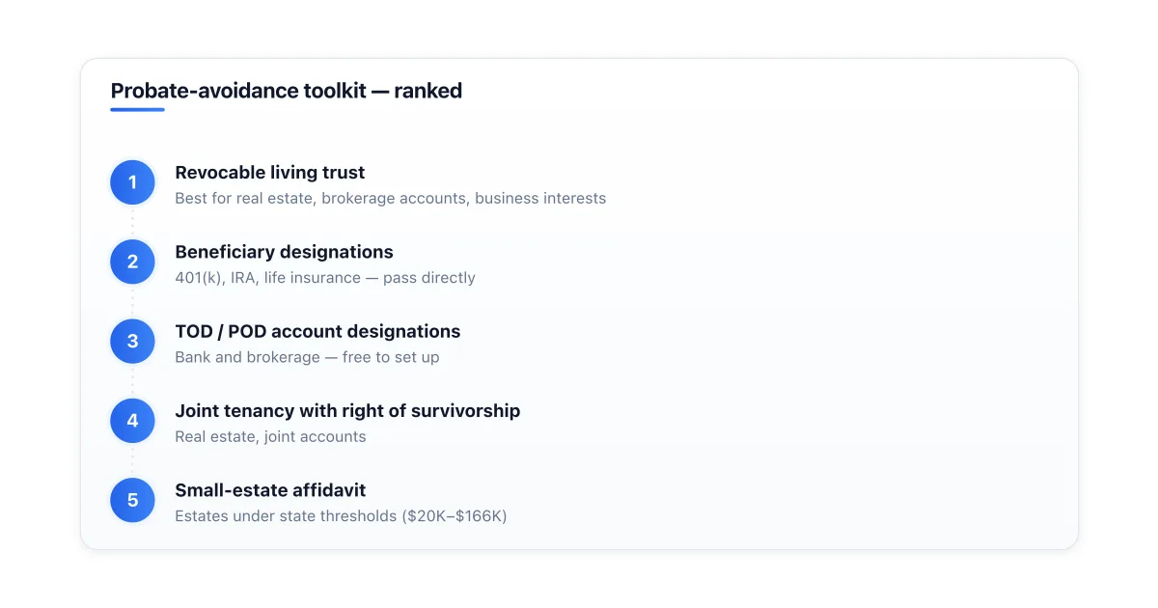Click the Estates under state thresholds text

[341, 515]
